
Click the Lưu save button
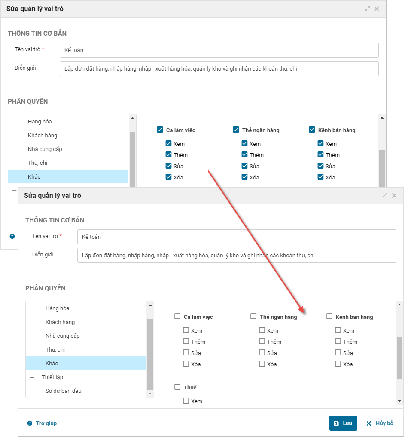(x=343, y=423)
